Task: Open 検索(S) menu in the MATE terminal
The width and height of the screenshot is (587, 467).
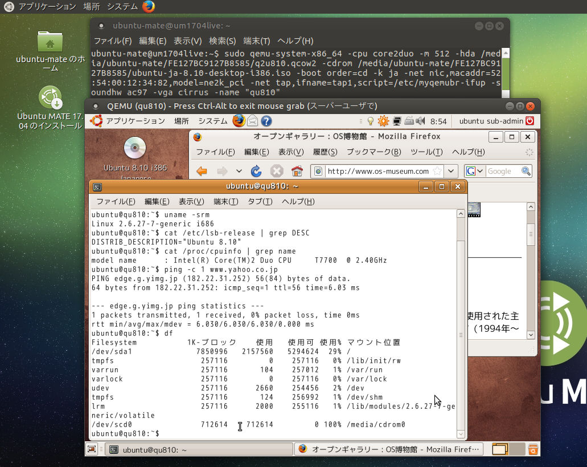Action: pyautogui.click(x=223, y=41)
